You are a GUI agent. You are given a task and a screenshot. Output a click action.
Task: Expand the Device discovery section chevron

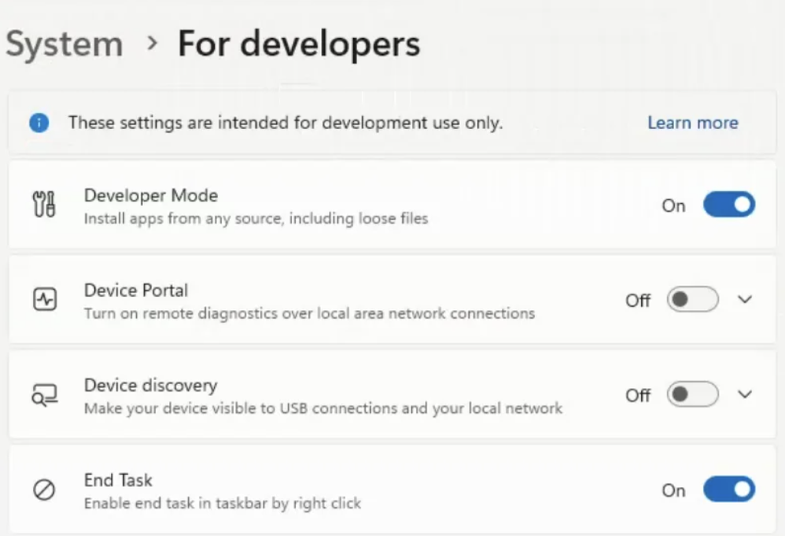coord(745,394)
